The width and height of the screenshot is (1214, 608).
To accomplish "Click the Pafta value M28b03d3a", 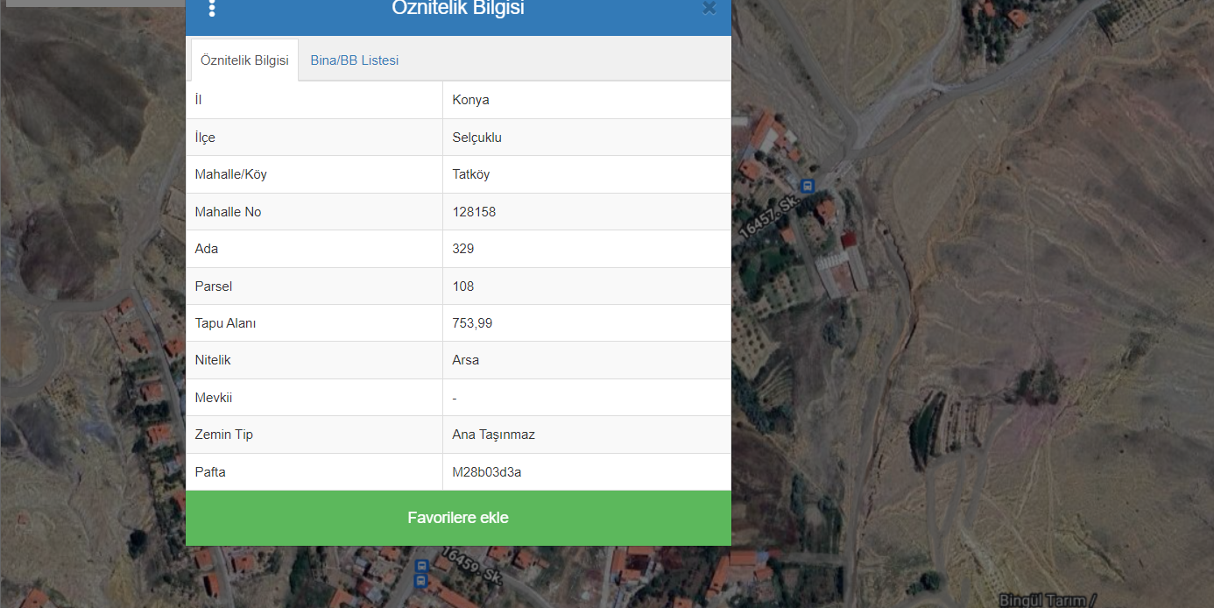I will click(x=486, y=472).
